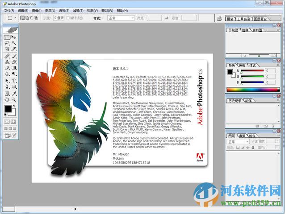
Task: Select the Magic Wand tool
Action: click(x=14, y=43)
